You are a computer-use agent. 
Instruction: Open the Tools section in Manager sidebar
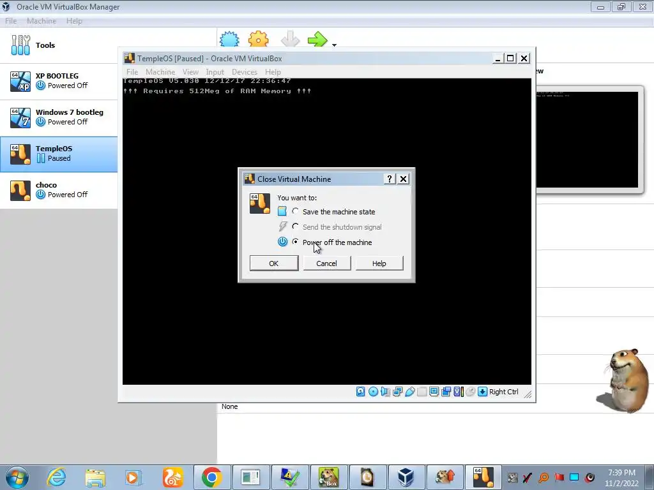[59, 45]
